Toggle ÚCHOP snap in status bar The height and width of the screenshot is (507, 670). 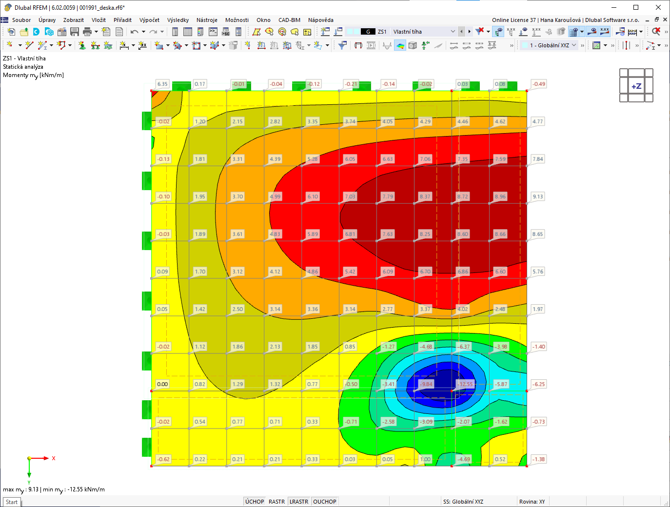click(x=255, y=502)
